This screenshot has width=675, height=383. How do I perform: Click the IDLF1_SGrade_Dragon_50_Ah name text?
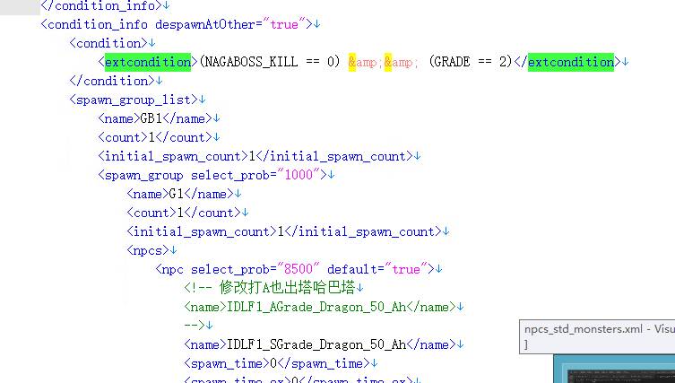pos(316,344)
